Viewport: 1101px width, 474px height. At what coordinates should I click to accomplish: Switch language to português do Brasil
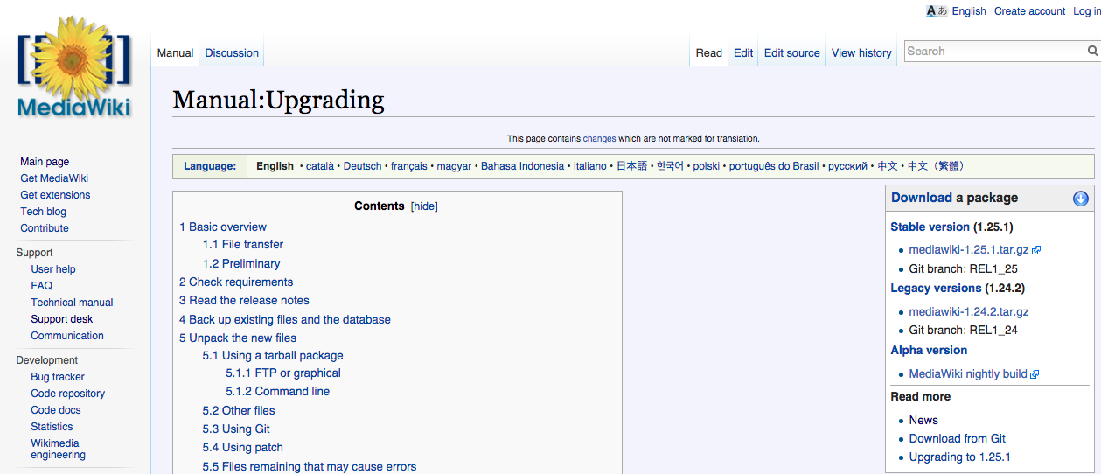(774, 166)
